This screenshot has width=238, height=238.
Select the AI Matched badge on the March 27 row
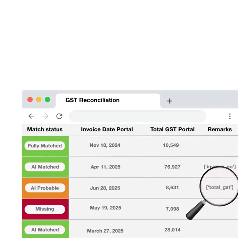click(x=45, y=230)
